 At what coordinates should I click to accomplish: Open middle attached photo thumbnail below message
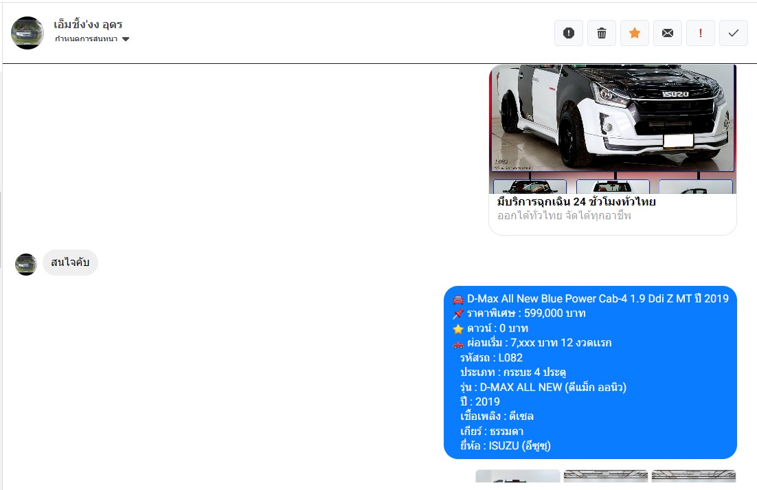(606, 476)
